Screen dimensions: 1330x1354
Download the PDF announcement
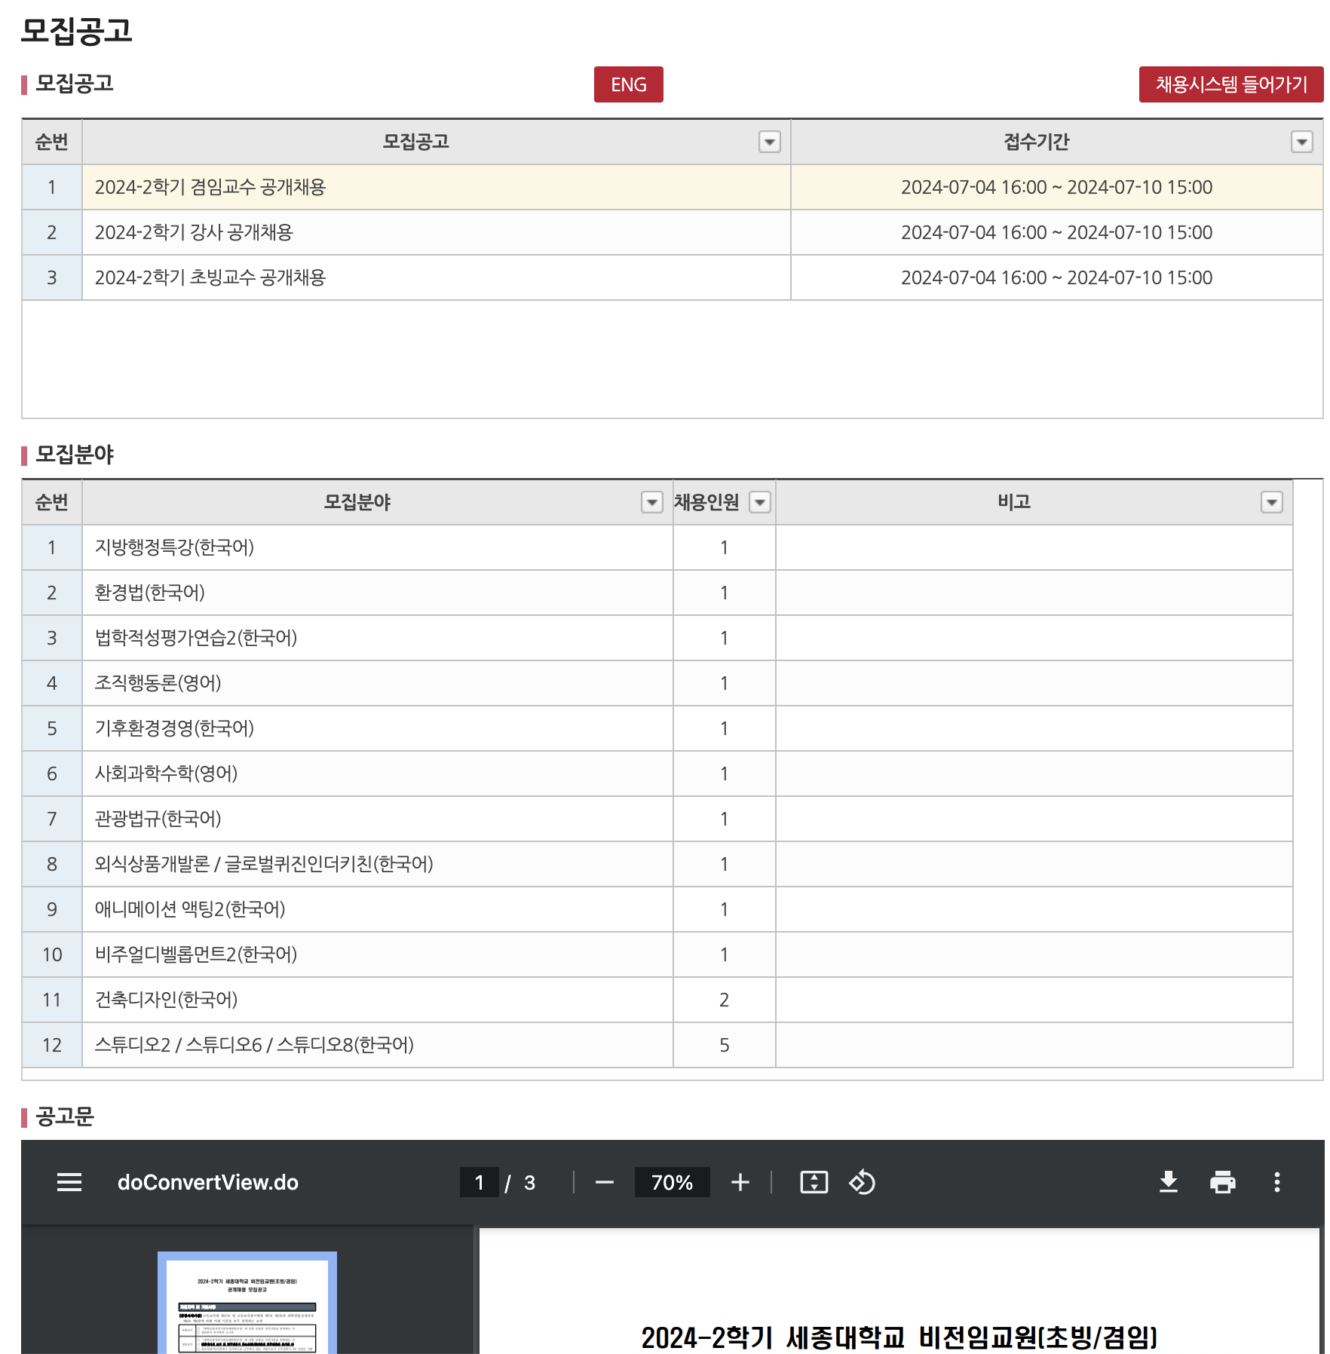pos(1169,1182)
